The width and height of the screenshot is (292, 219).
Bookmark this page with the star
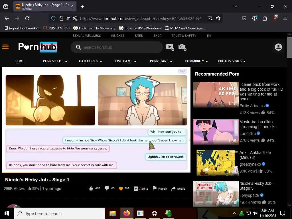click(x=218, y=18)
